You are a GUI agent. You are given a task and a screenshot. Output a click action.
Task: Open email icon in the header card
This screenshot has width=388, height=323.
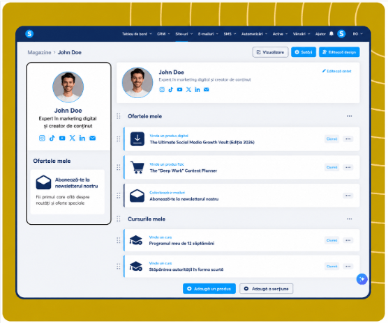pos(206,90)
